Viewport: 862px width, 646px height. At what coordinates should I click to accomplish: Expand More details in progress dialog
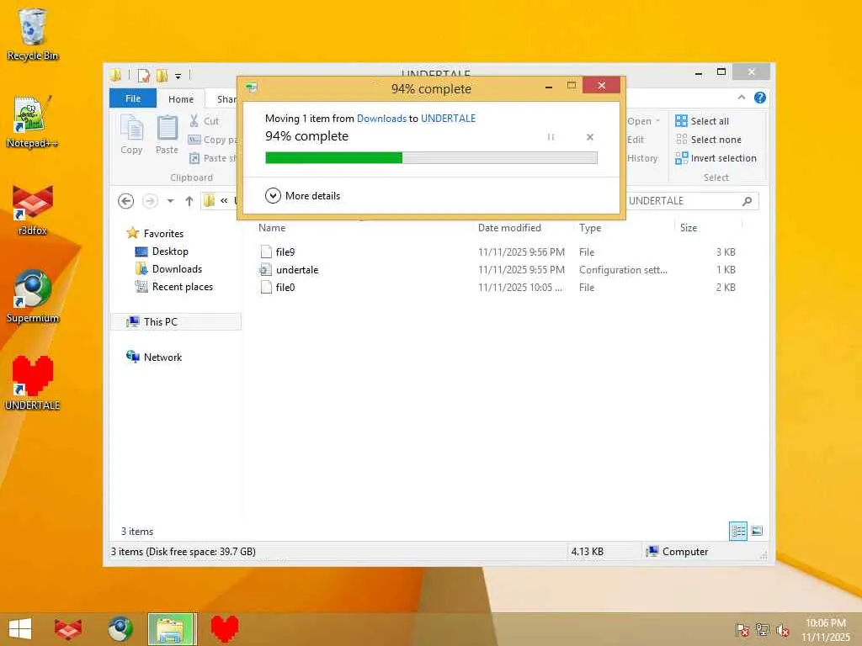[302, 195]
